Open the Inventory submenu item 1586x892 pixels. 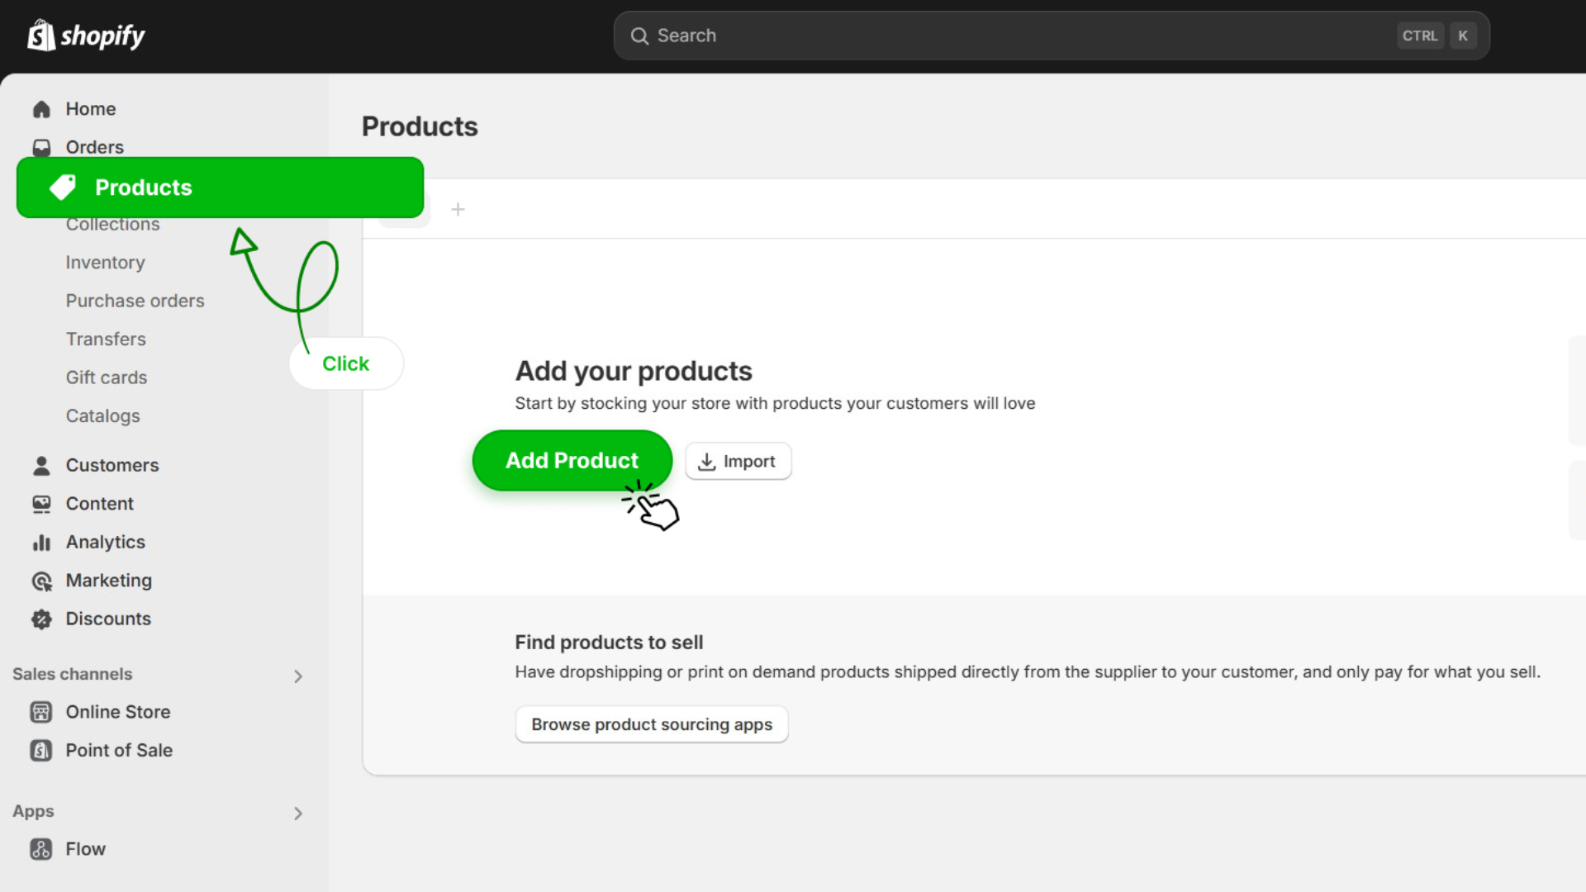click(106, 263)
